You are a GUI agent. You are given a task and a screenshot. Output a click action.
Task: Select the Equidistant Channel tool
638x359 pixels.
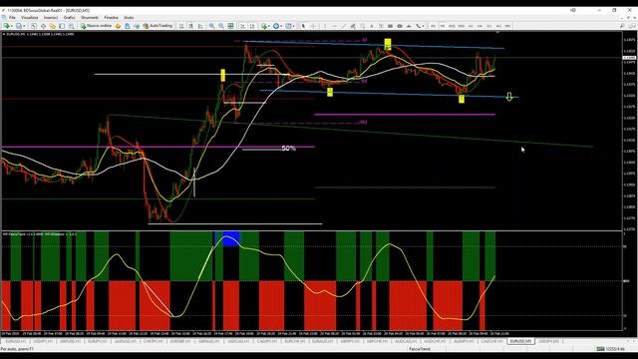(353, 26)
